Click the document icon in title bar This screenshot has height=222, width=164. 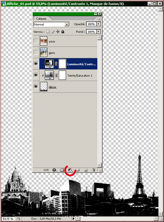(x=4, y=4)
